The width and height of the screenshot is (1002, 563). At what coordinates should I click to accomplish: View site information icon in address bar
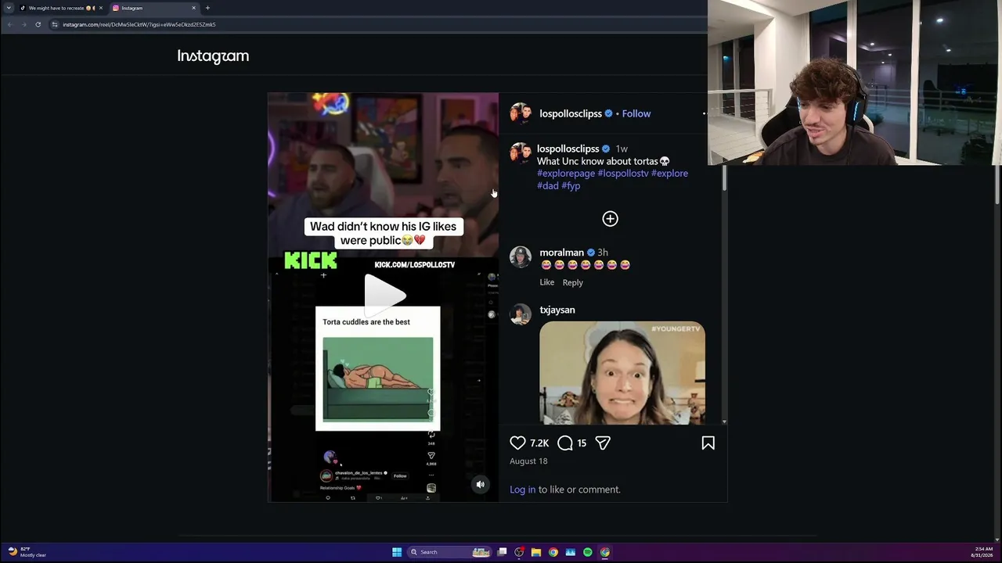coord(55,24)
